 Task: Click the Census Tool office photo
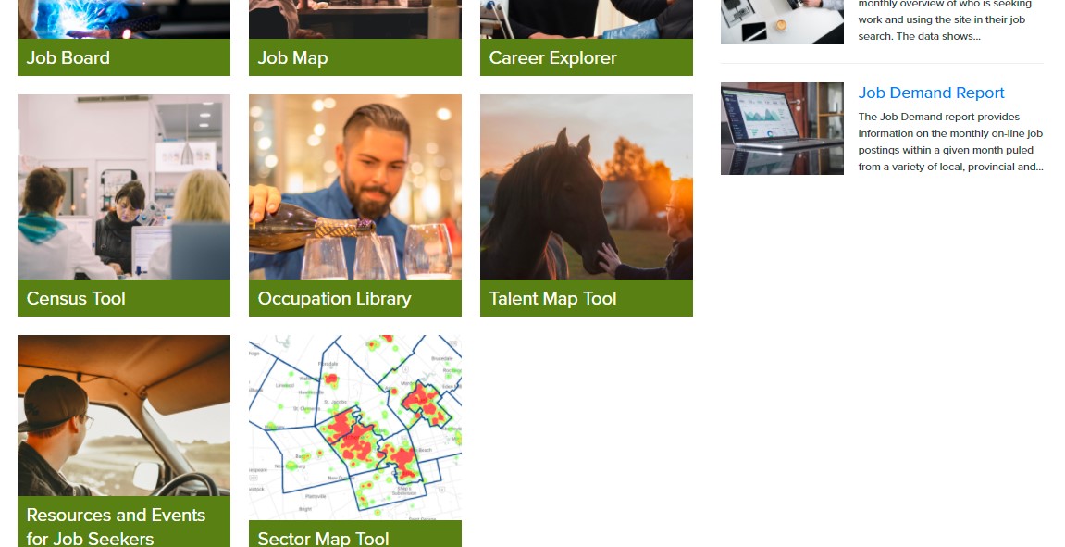(x=124, y=187)
